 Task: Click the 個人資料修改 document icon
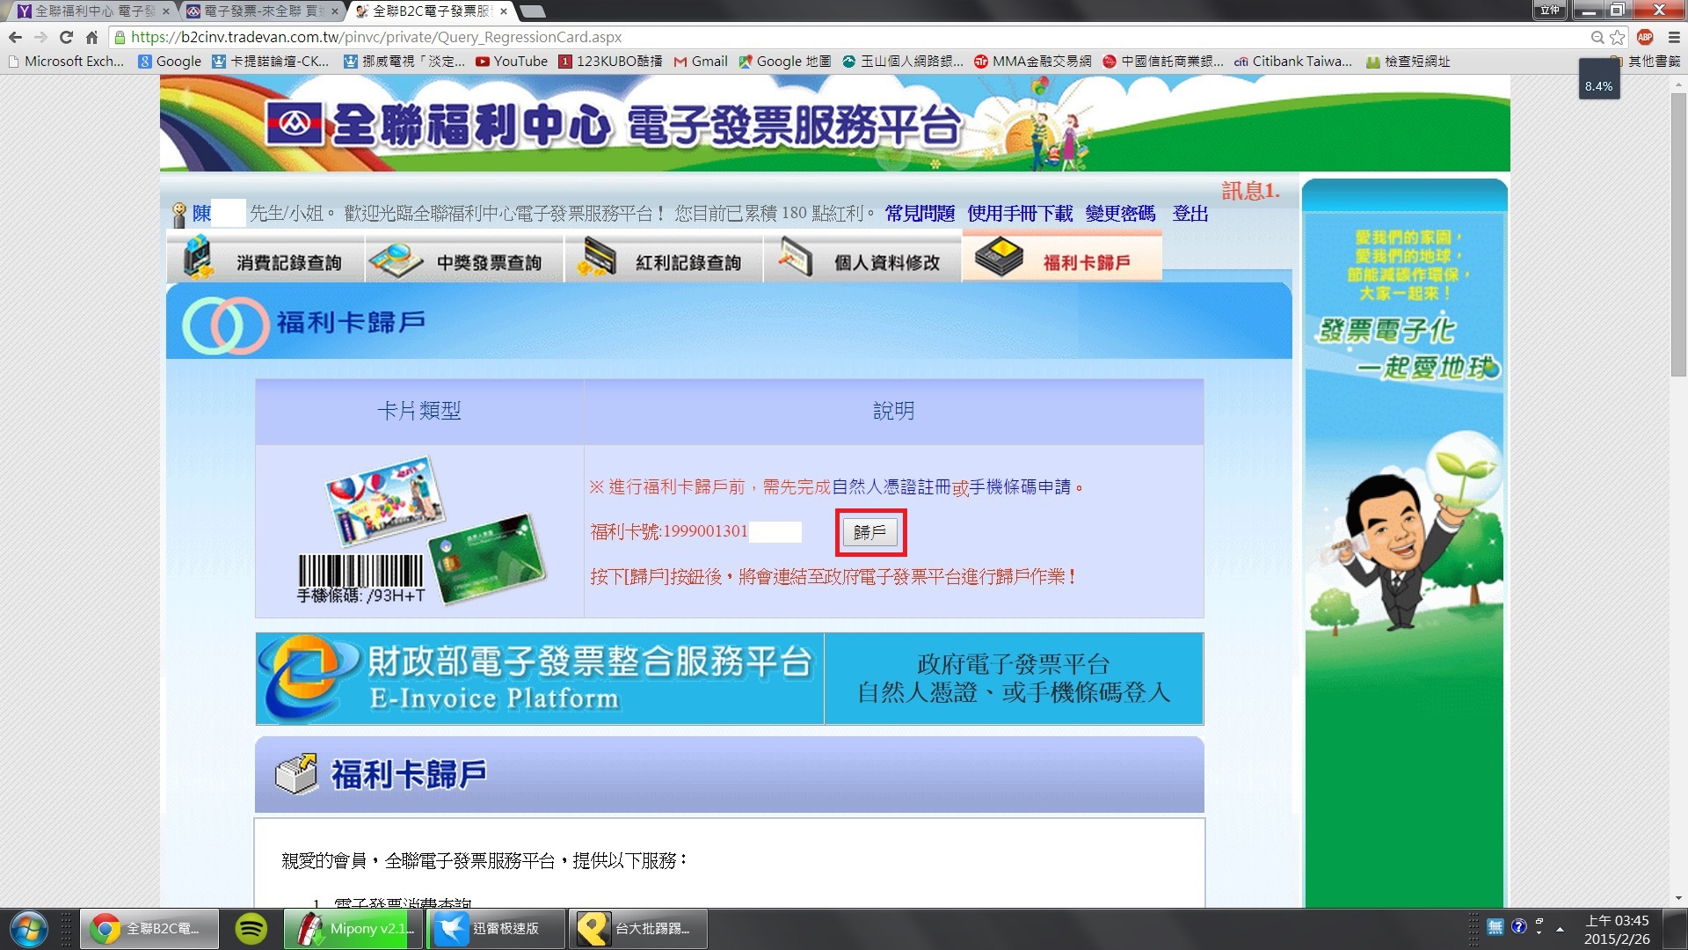pos(796,258)
